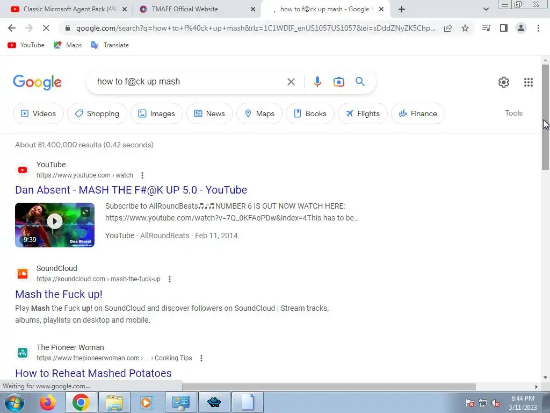Open the Dan Absent MASH result
The image size is (550, 413).
[131, 190]
